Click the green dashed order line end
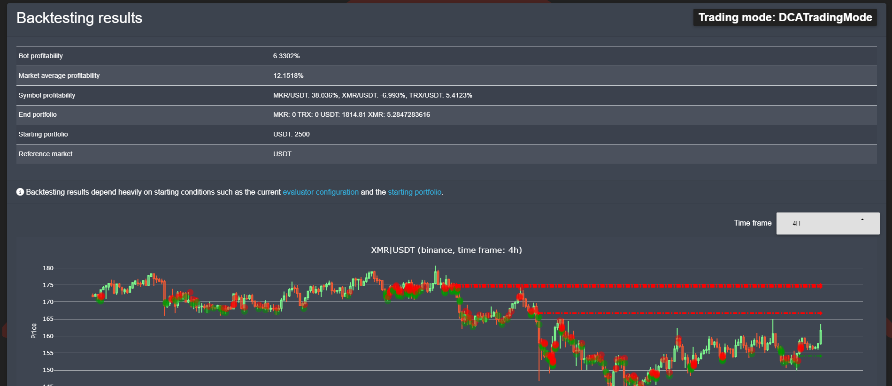 click(x=821, y=356)
